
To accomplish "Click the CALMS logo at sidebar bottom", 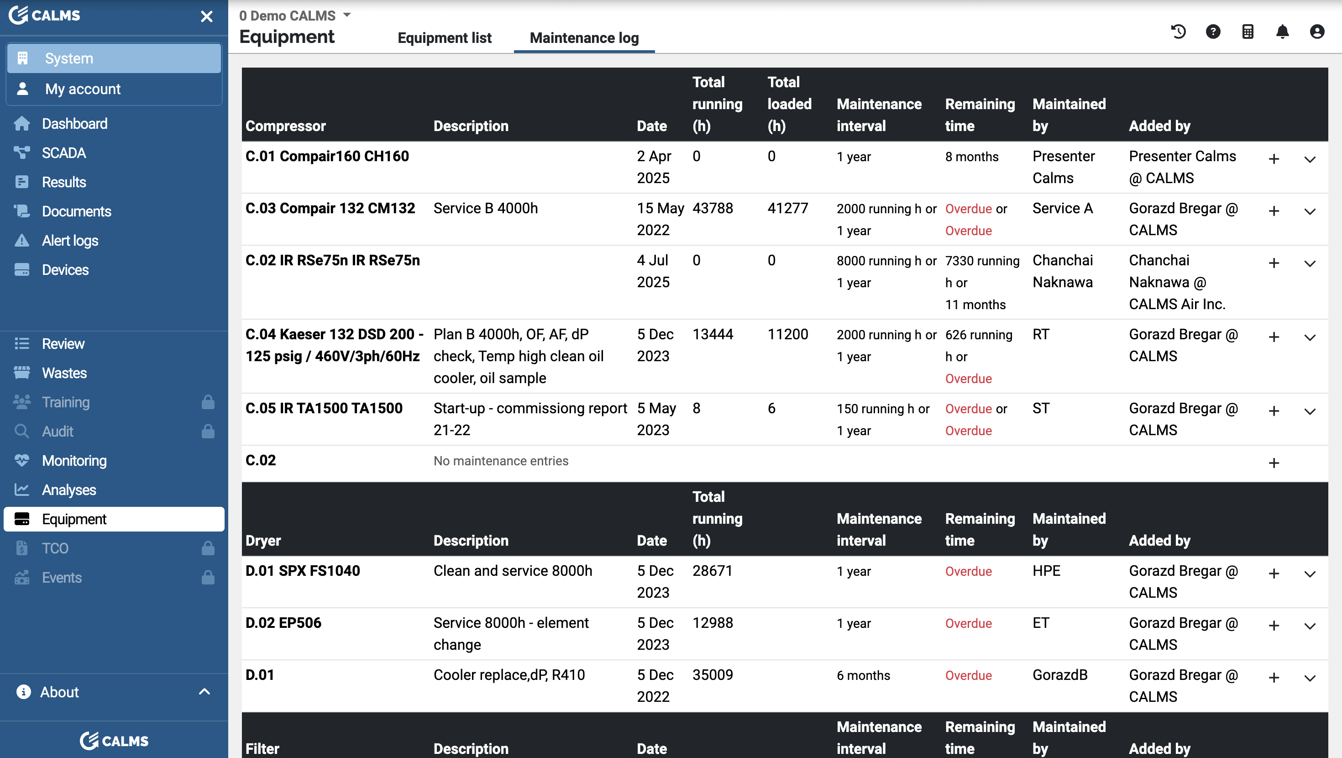I will click(x=114, y=740).
